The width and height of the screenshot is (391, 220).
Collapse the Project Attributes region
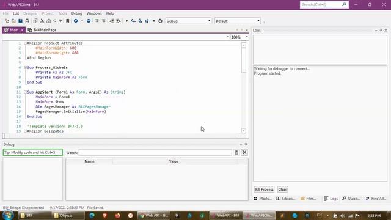(x=25, y=43)
